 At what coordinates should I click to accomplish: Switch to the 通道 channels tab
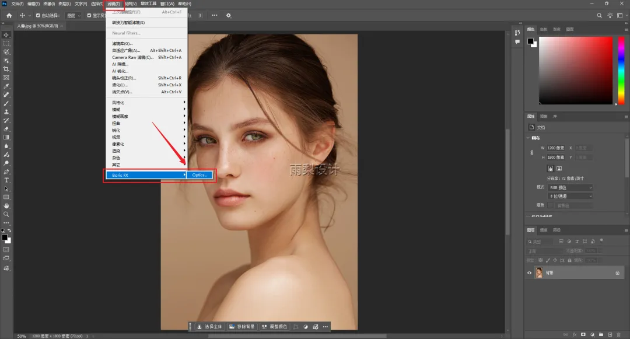pos(544,230)
